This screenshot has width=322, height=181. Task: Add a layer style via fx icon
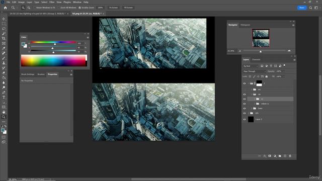[265, 156]
